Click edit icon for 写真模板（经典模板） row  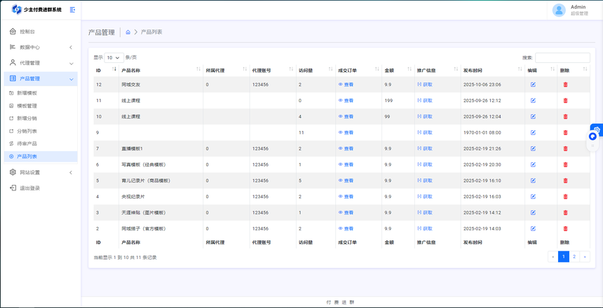pos(533,164)
